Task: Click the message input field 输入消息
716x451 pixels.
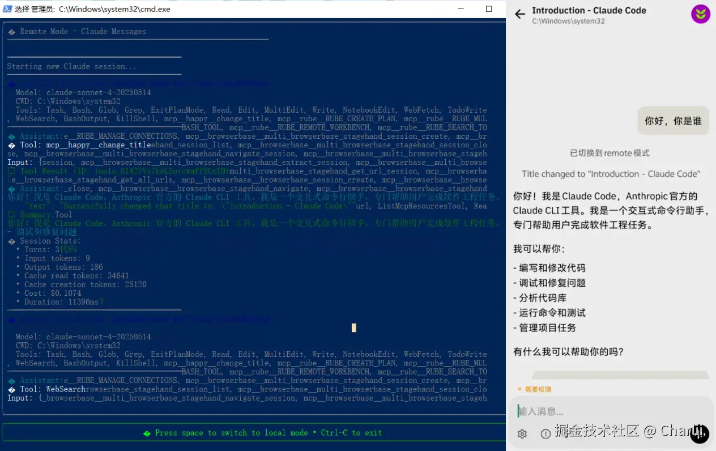Action: 600,411
